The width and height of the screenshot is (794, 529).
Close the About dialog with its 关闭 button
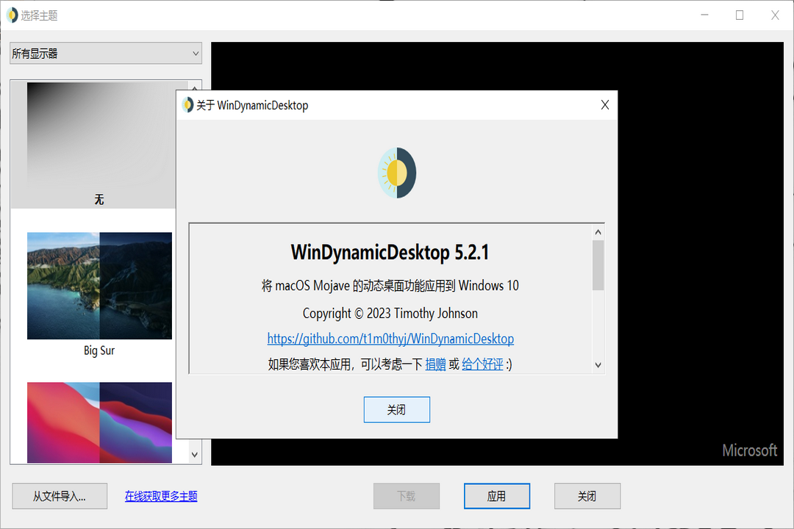396,409
